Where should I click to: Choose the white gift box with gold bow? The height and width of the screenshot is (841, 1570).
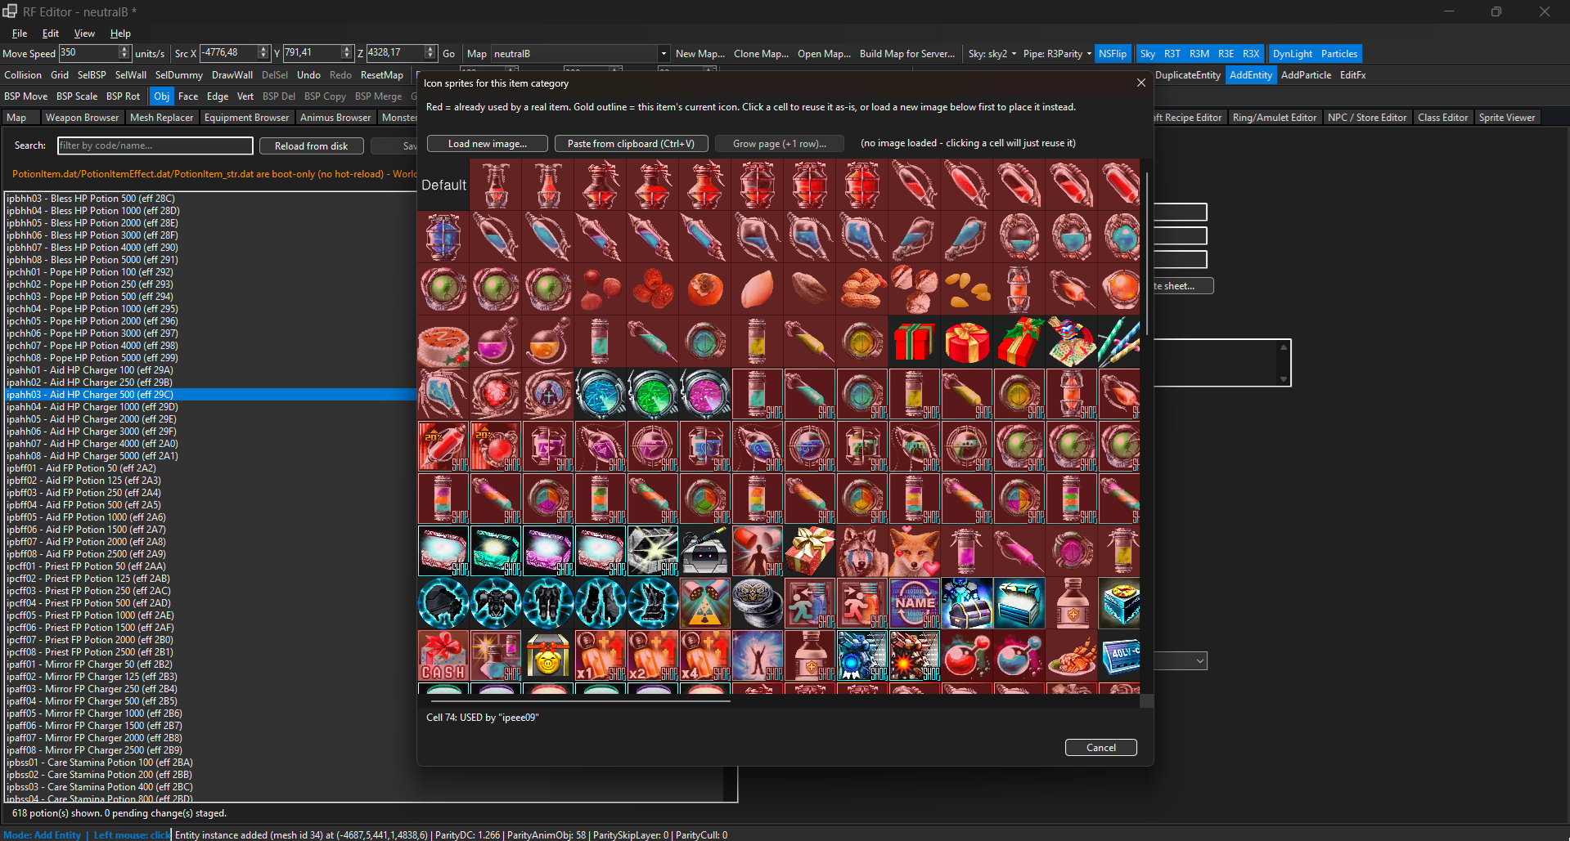(810, 551)
